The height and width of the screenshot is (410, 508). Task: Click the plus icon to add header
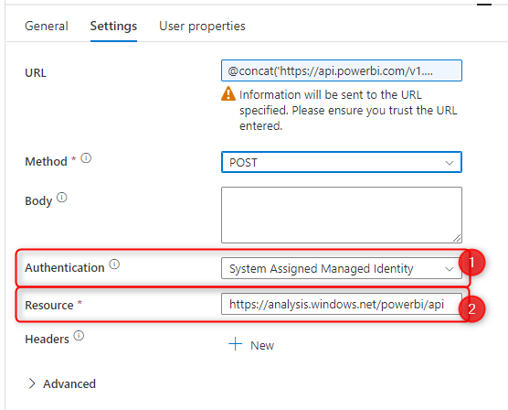235,344
